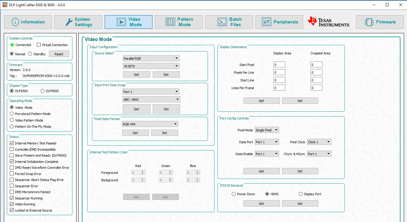Open the Parallel RGB source dropdown
The width and height of the screenshot is (407, 222).
(151, 59)
